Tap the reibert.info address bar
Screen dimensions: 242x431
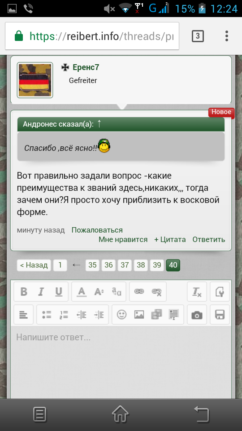92,36
